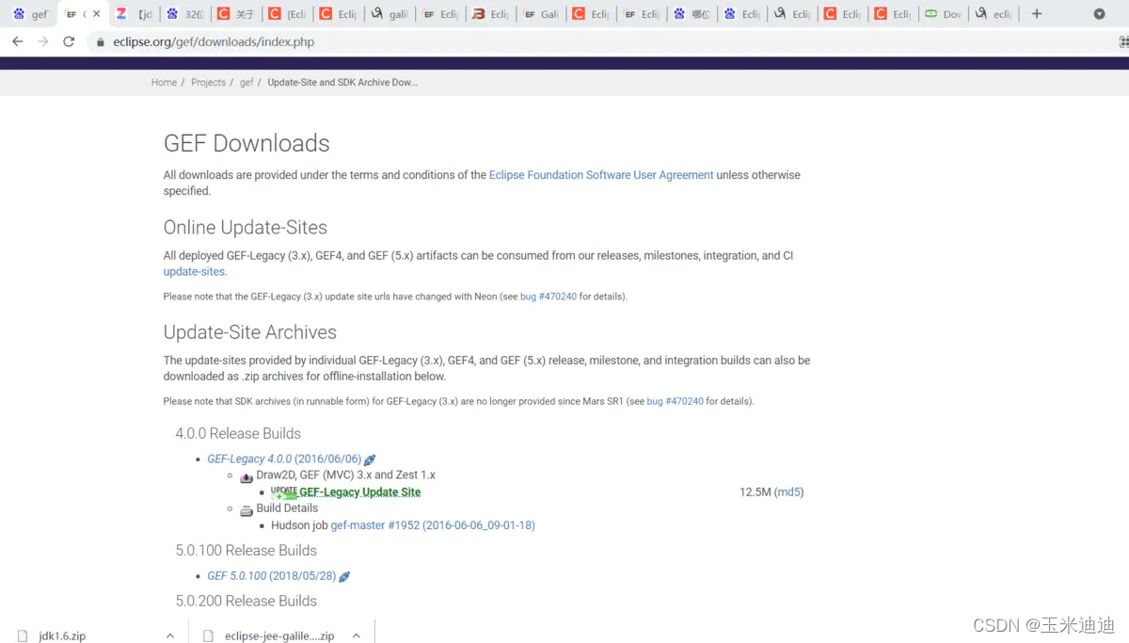The width and height of the screenshot is (1129, 643).
Task: Click 'Draw2D, GEF (MVC) 3.x and Zest 1.x' text
Action: click(345, 475)
